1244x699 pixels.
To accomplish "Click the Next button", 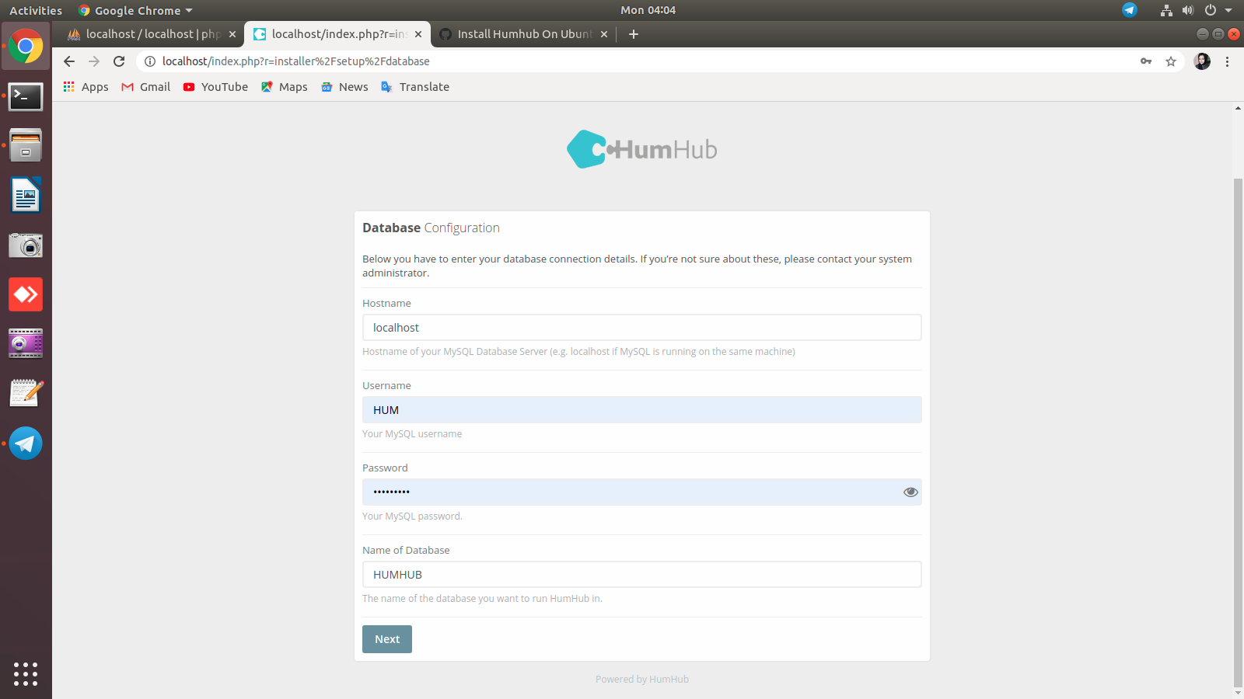I will 387,639.
